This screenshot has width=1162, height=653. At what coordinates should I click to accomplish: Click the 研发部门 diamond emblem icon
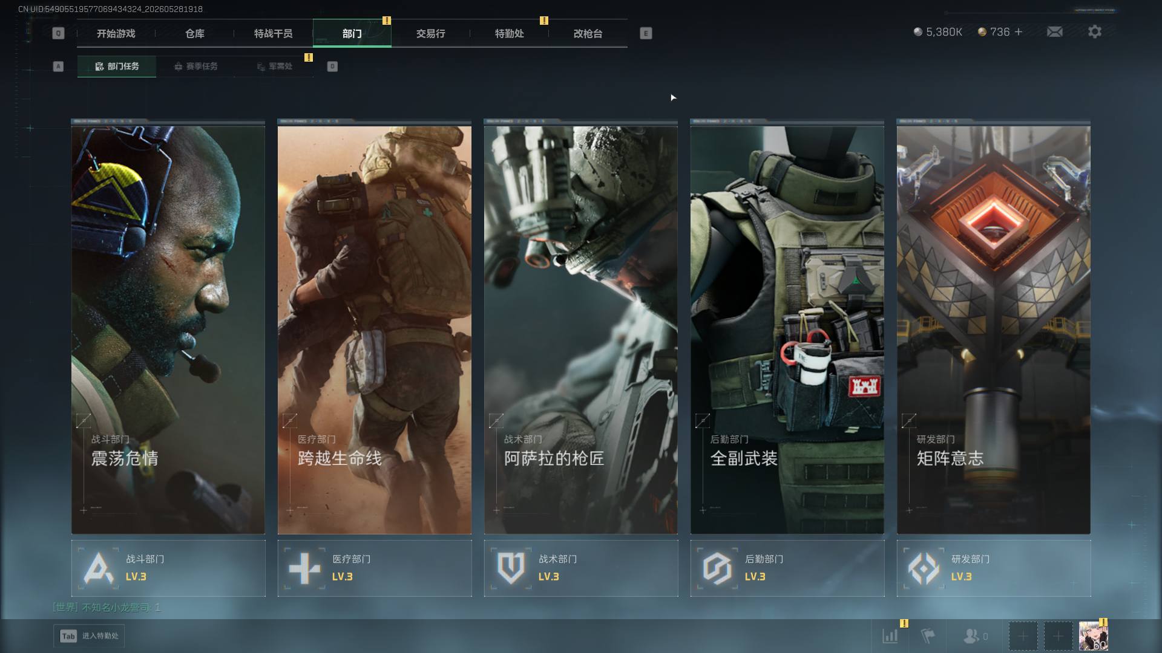(x=924, y=568)
